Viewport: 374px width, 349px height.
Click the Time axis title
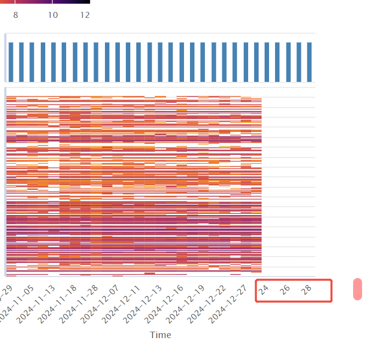pyautogui.click(x=160, y=335)
